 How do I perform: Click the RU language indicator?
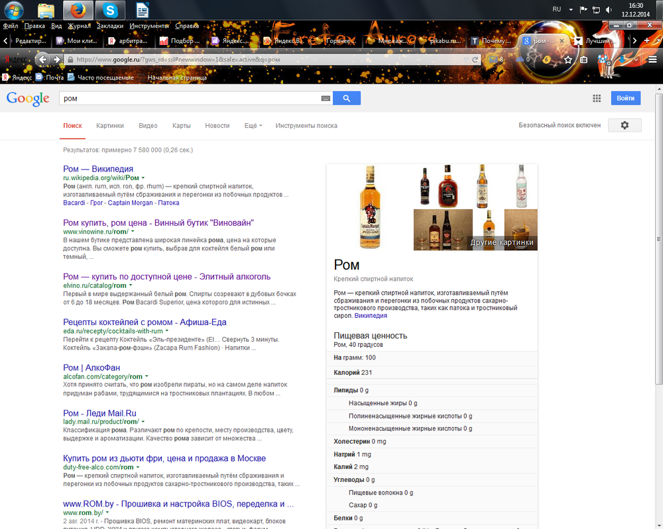pos(556,9)
